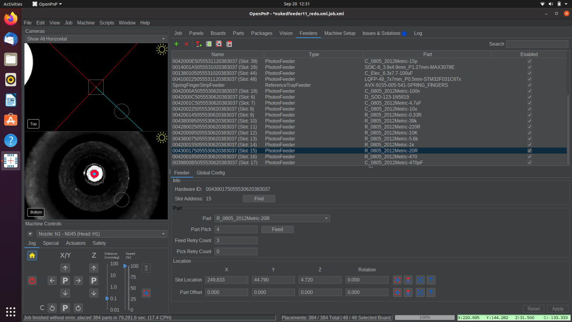Show Applications grid in the dock
This screenshot has height=322, width=572.
coord(11,312)
